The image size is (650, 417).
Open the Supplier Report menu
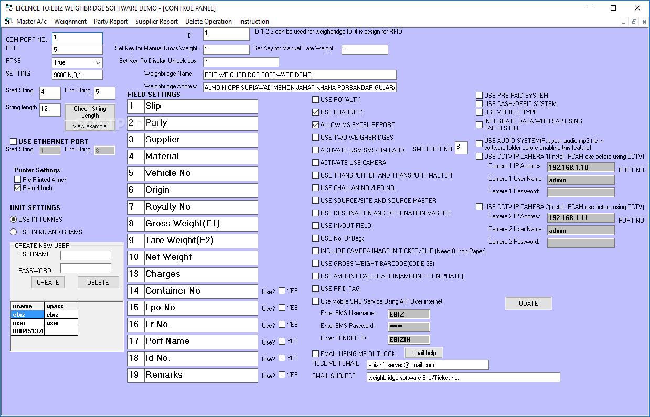point(156,22)
